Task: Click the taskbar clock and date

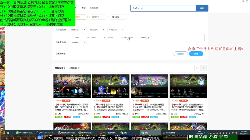Action: pos(244,133)
